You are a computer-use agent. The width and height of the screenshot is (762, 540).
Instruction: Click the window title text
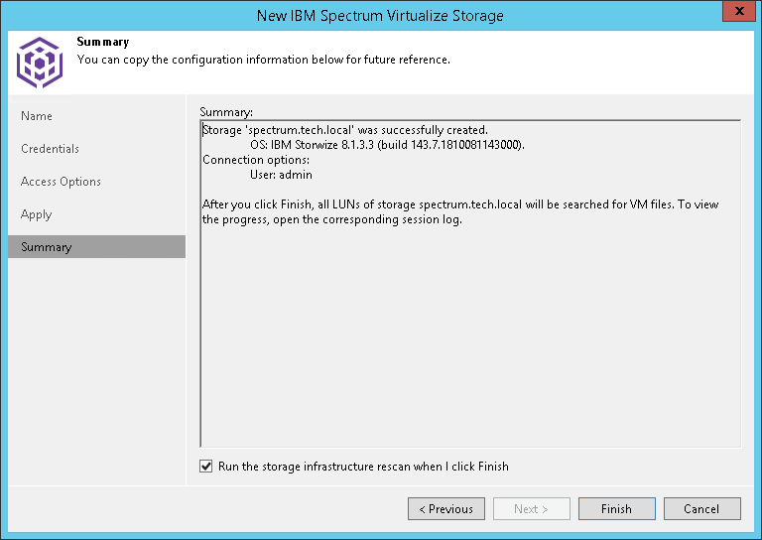click(380, 16)
